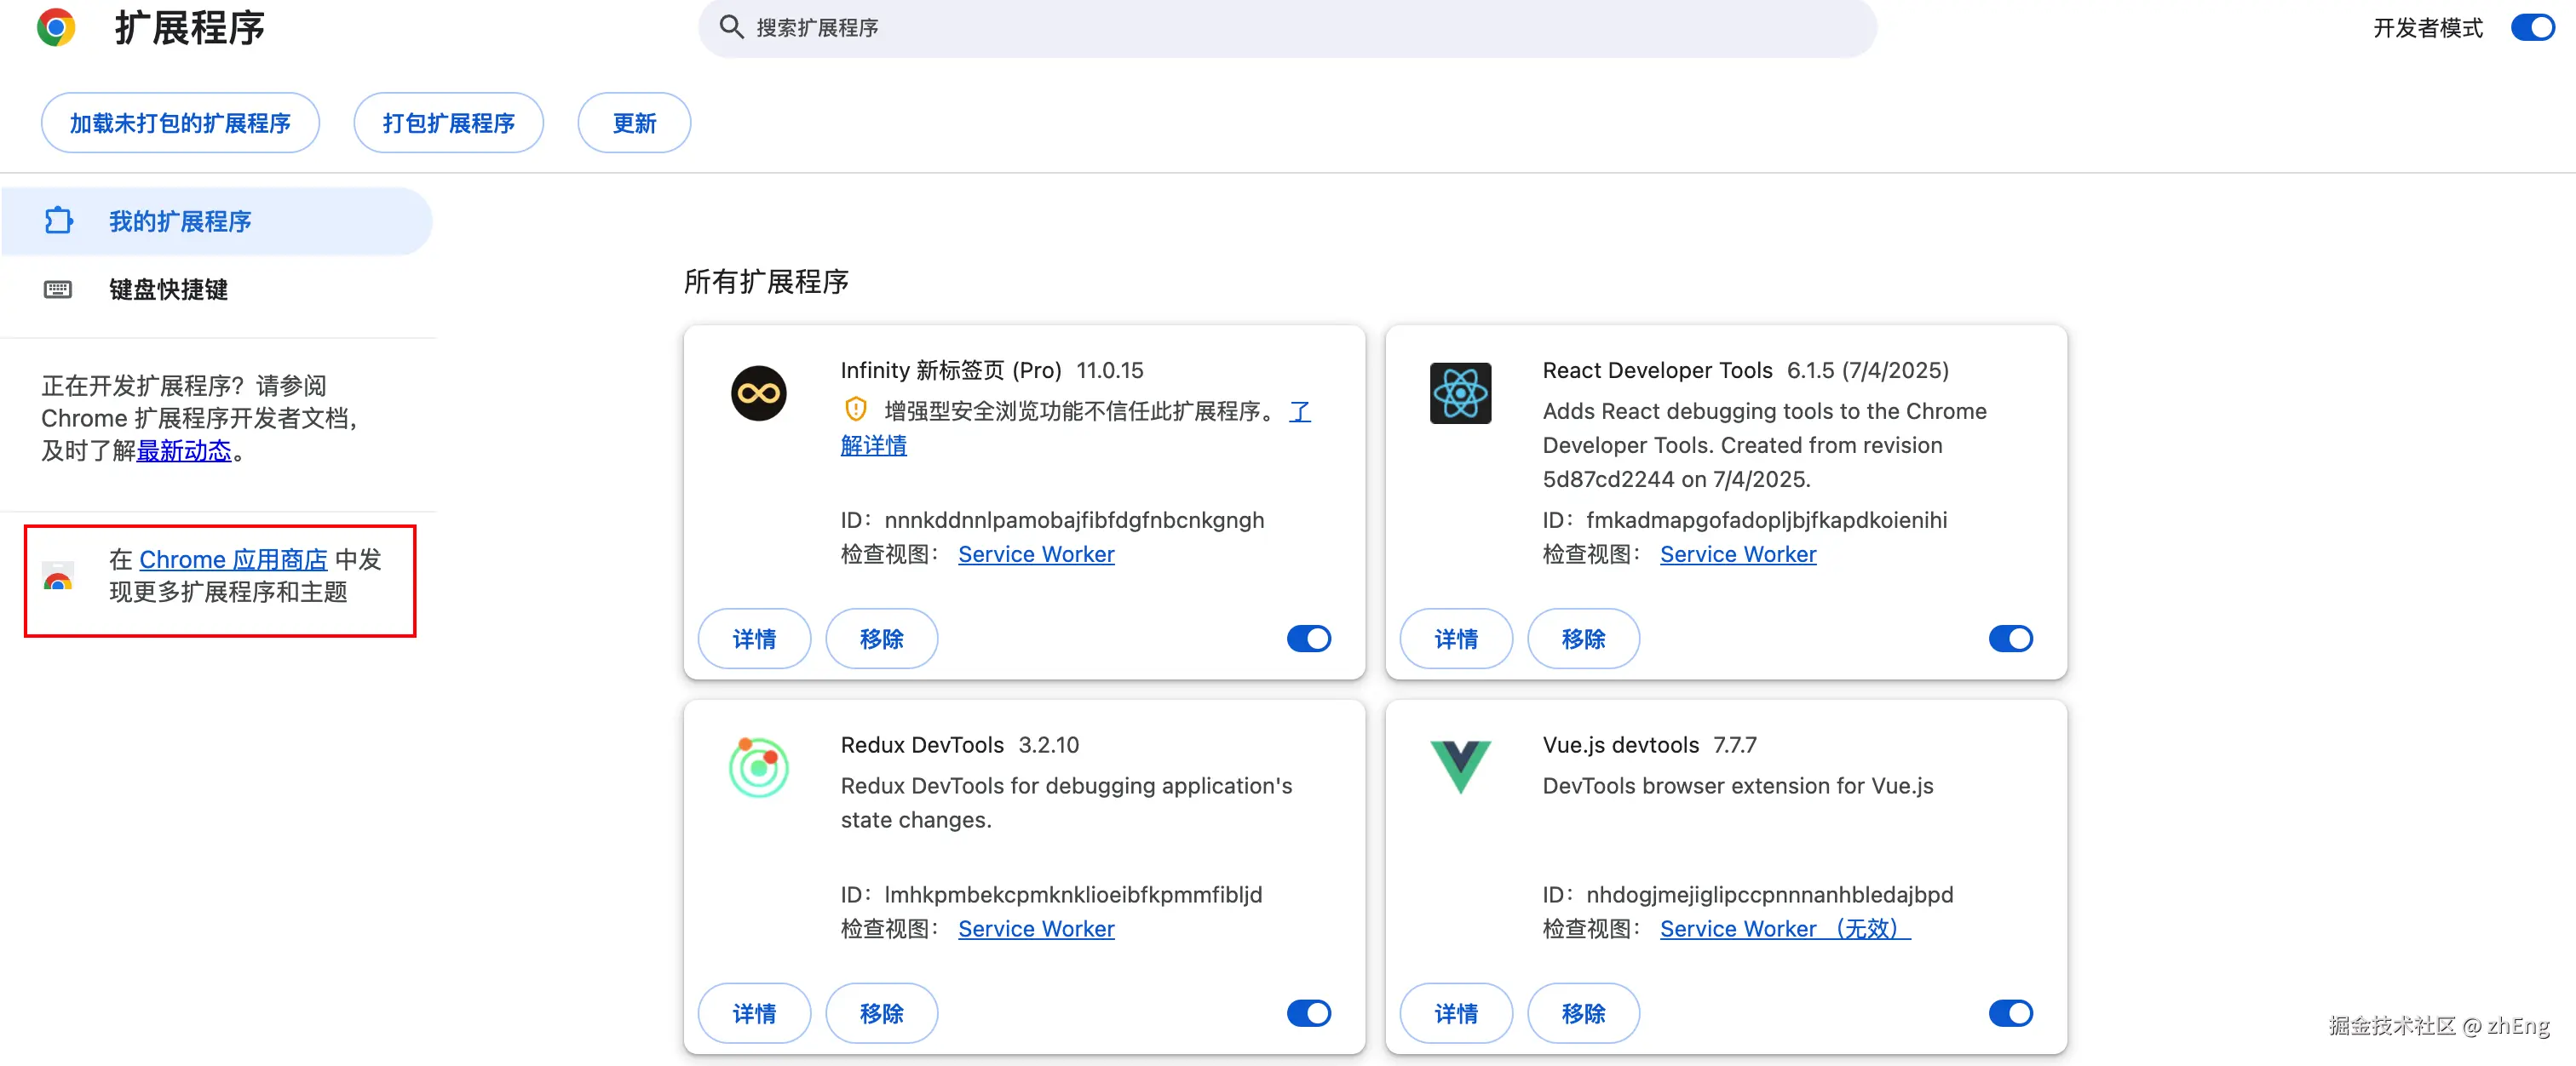Click 加载未打包的扩展程序 button
The height and width of the screenshot is (1066, 2576).
pos(180,123)
